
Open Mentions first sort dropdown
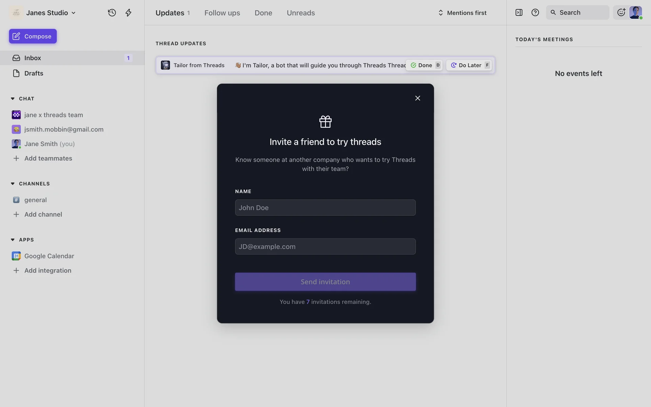click(x=462, y=13)
